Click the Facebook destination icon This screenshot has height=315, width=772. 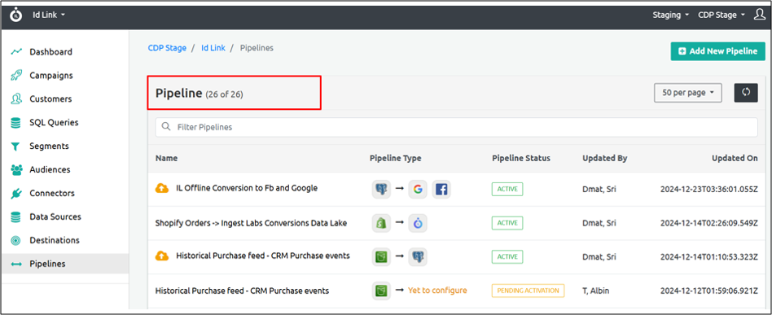click(441, 190)
